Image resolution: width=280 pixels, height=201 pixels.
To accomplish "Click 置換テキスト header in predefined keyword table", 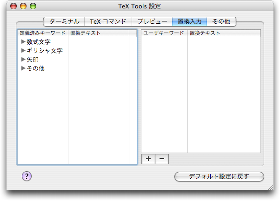I will [x=99, y=33].
